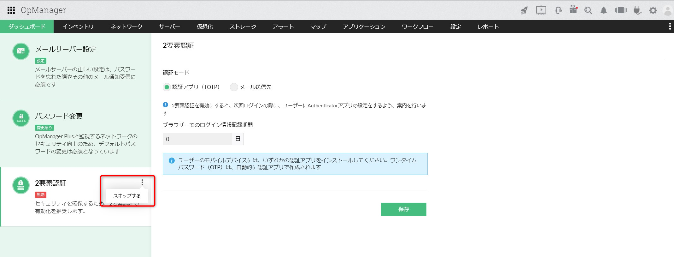
Task: Switch to the ダッシュボード tab
Action: pyautogui.click(x=27, y=27)
